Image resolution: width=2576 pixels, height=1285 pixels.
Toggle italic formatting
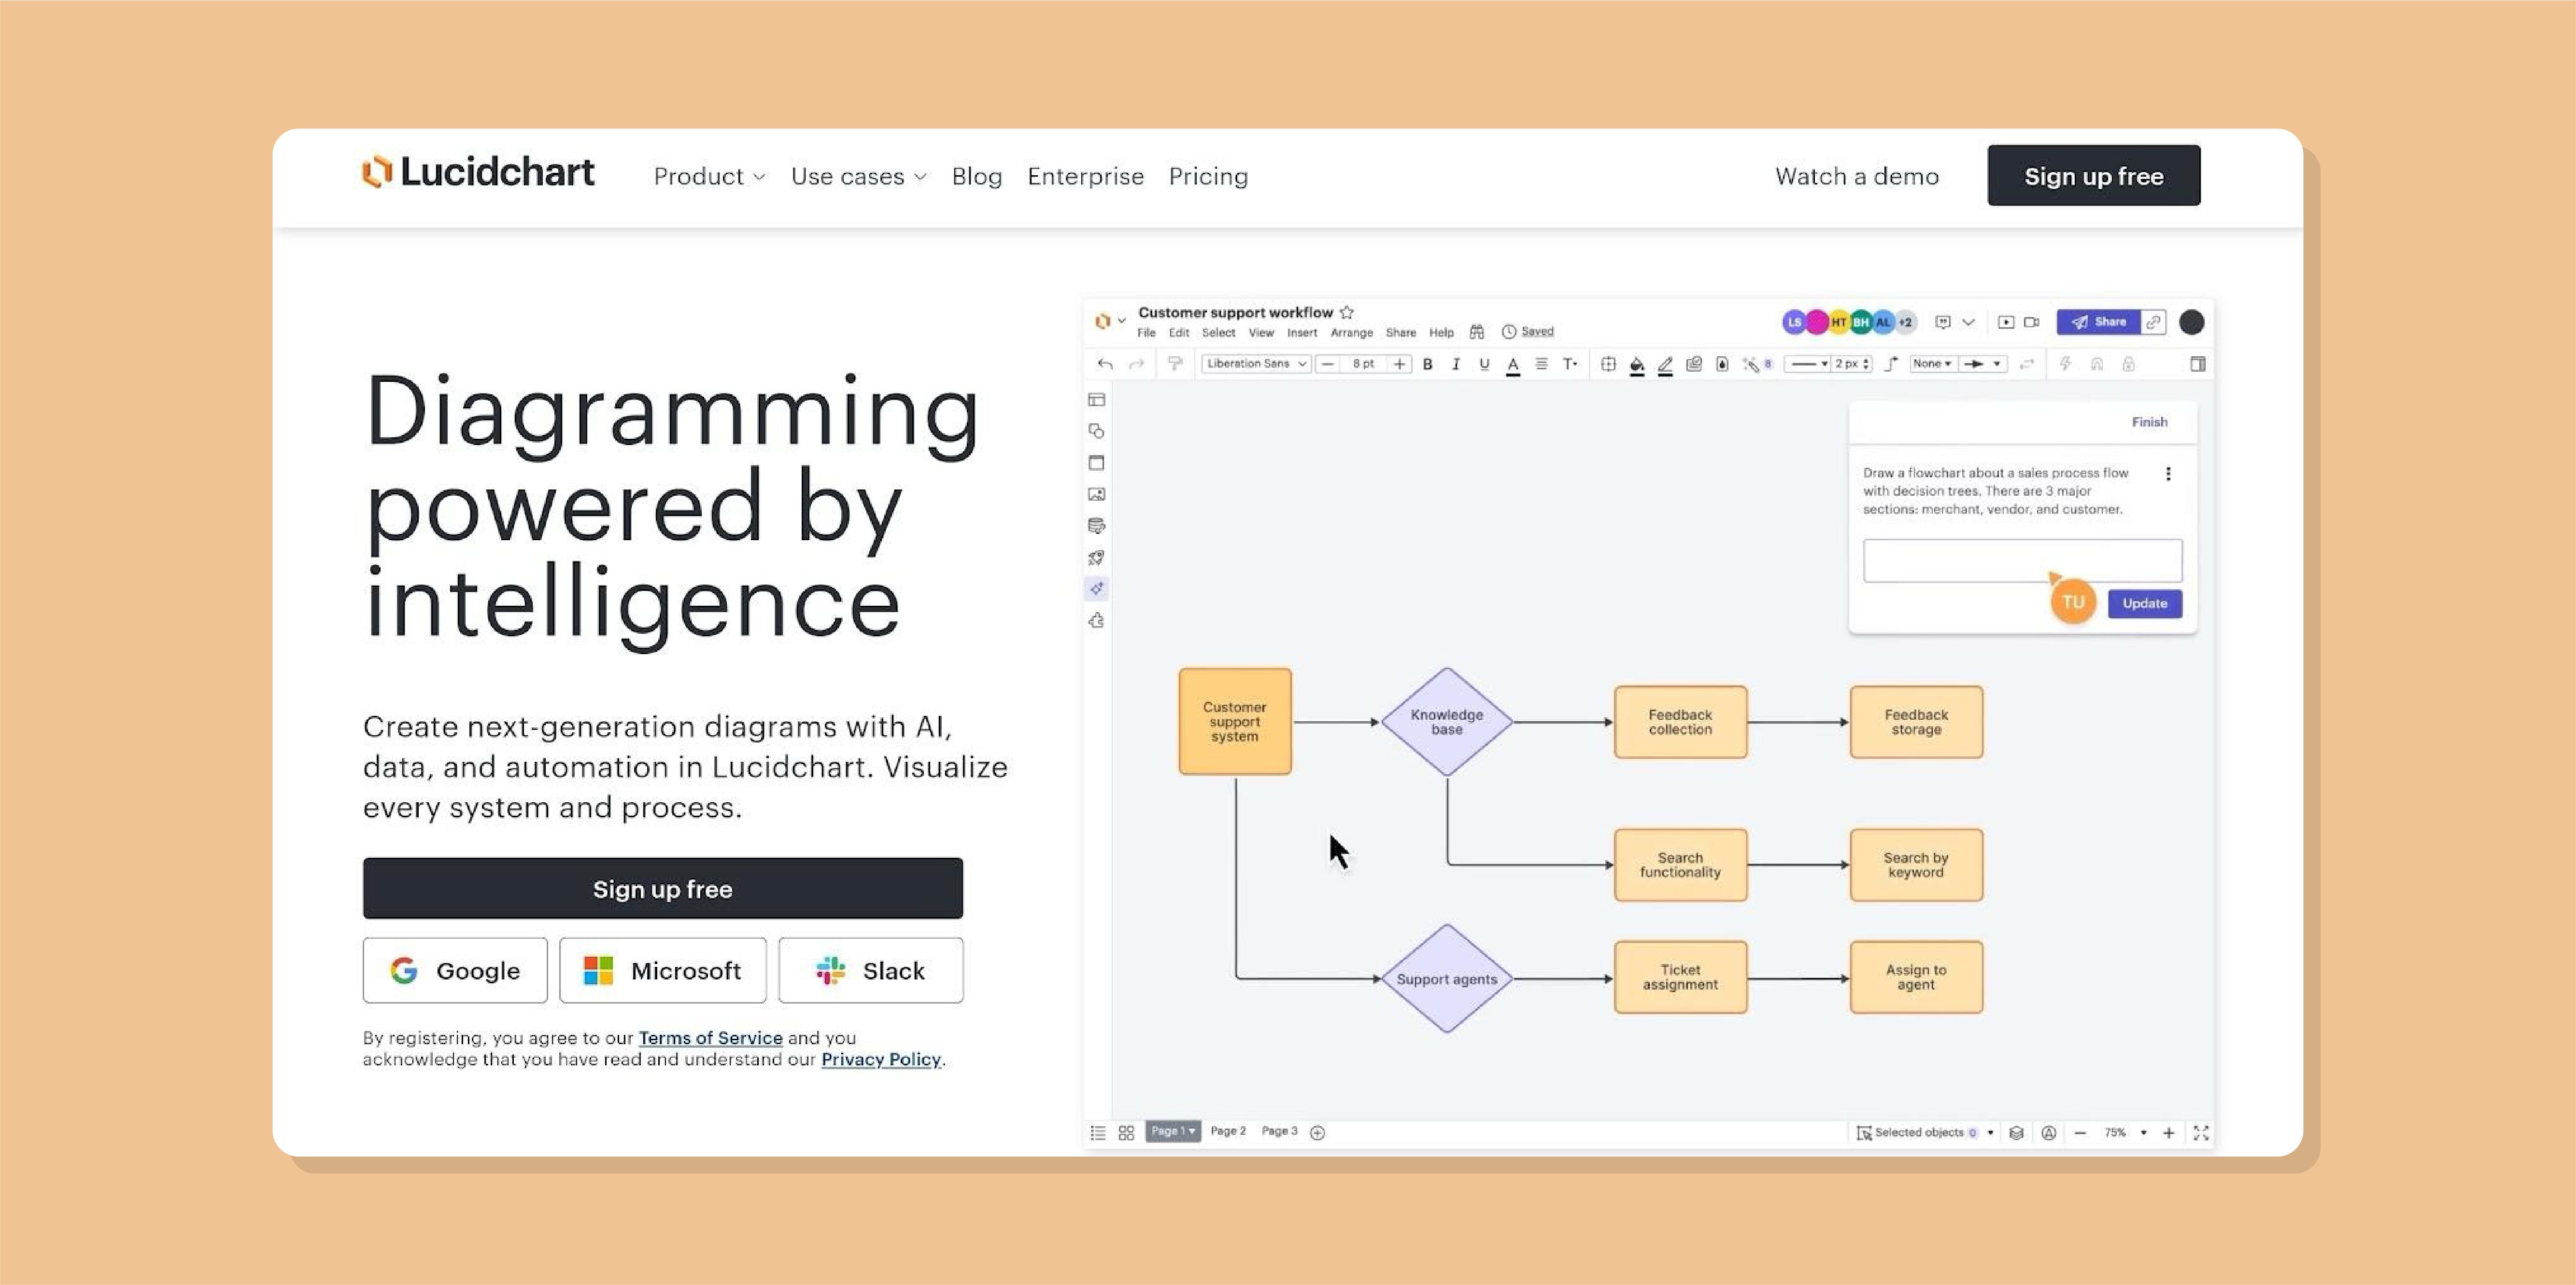point(1456,365)
